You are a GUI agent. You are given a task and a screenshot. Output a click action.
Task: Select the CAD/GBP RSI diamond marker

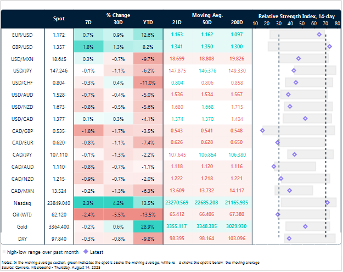pos(262,130)
